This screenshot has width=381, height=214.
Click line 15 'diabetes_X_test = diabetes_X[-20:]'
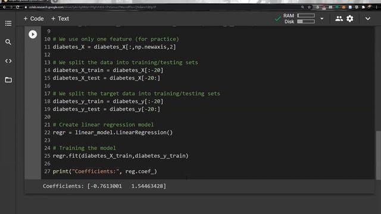coord(107,78)
